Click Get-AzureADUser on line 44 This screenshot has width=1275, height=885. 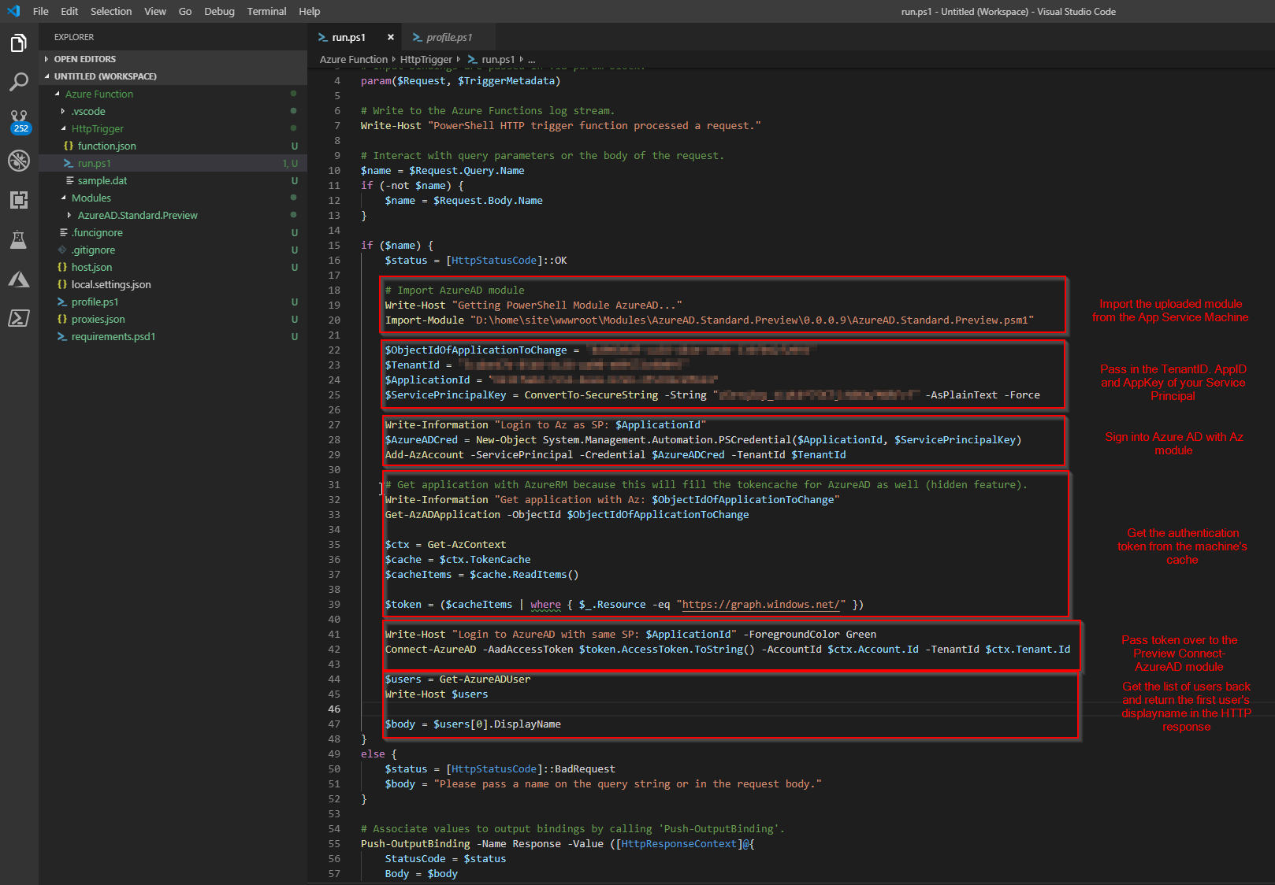point(485,679)
